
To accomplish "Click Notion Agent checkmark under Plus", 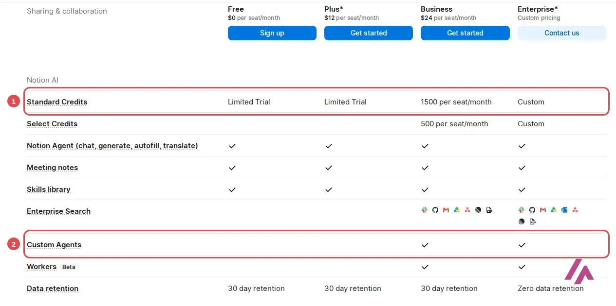I will (x=329, y=146).
